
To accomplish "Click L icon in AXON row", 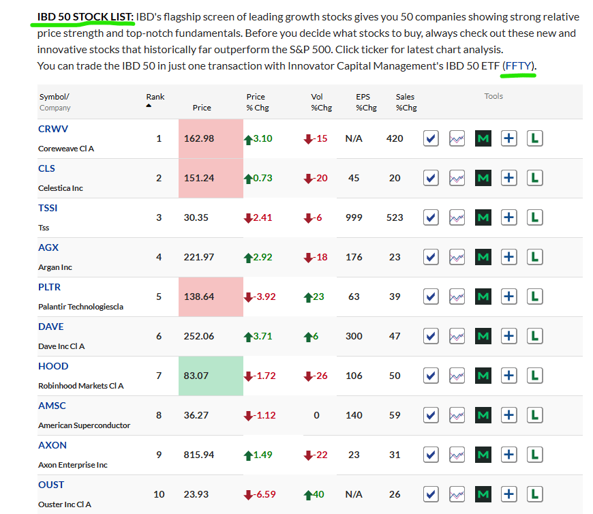I will [535, 455].
